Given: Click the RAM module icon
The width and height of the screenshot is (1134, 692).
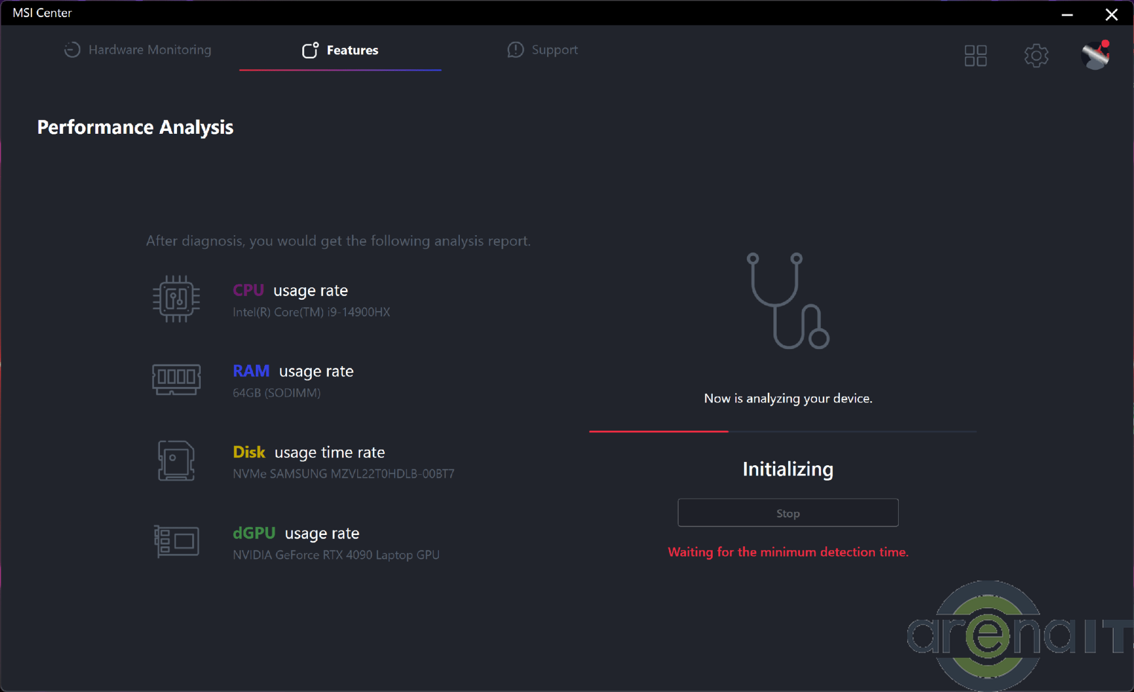Looking at the screenshot, I should pos(176,379).
